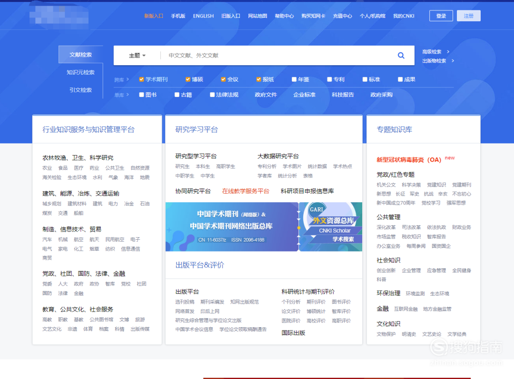
Task: Click 信息通信 industry link
Action: (x=130, y=249)
